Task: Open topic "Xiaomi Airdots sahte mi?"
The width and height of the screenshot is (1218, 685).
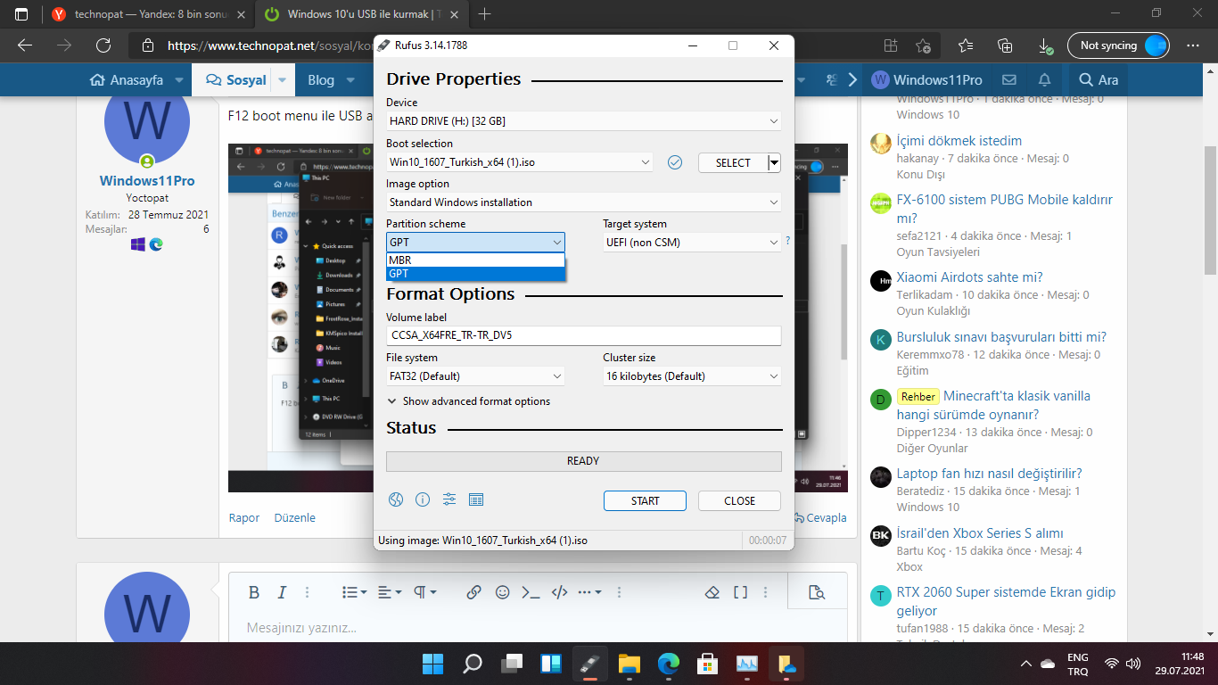Action: [969, 277]
